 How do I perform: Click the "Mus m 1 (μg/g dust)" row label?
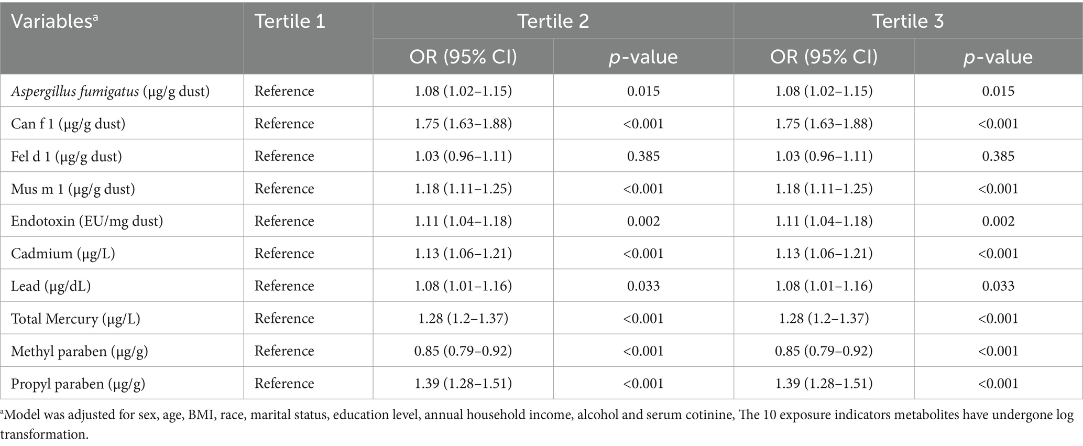click(73, 189)
